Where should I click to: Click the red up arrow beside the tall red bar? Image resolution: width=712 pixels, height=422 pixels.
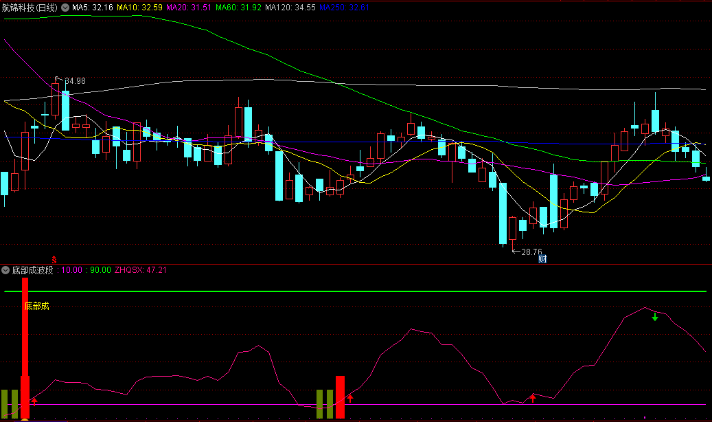coord(34,401)
